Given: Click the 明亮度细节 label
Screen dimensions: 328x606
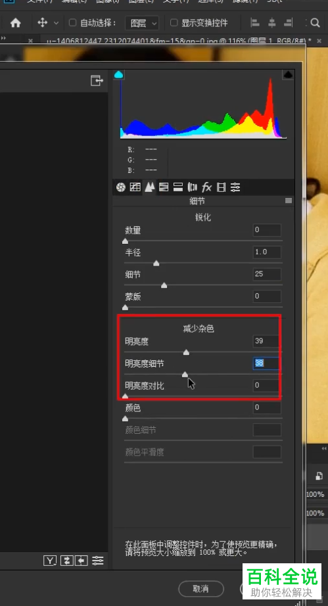Looking at the screenshot, I should tap(145, 363).
